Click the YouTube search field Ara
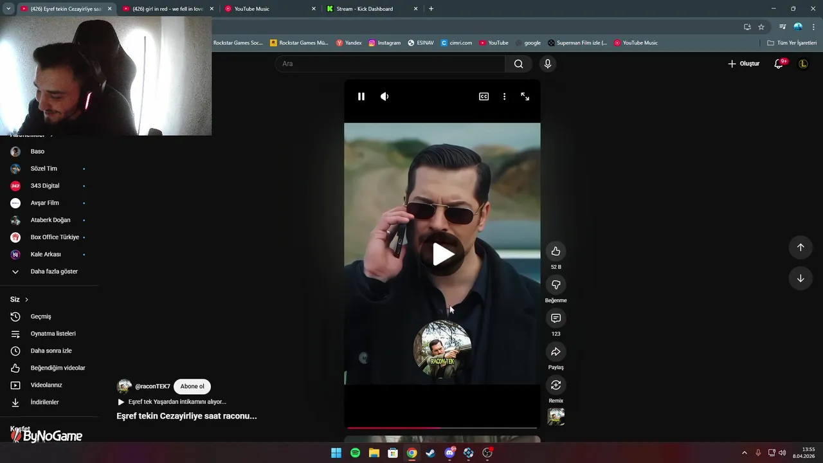This screenshot has height=463, width=823. (x=390, y=64)
